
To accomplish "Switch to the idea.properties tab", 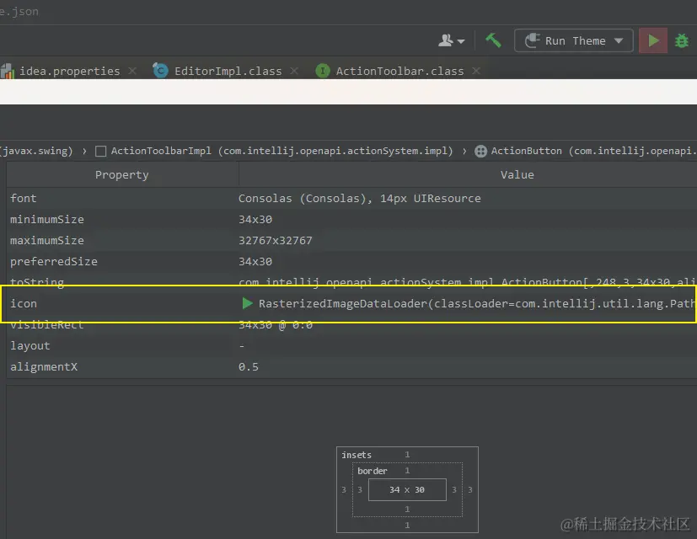I will click(x=69, y=71).
